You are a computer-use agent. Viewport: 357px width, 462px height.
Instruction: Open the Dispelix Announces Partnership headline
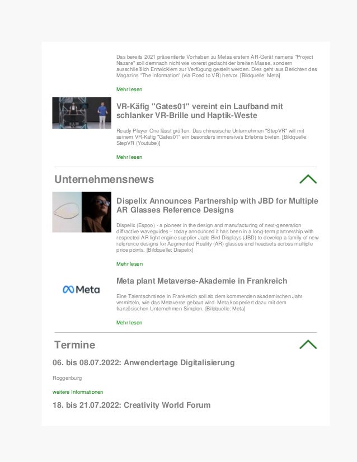click(x=217, y=205)
